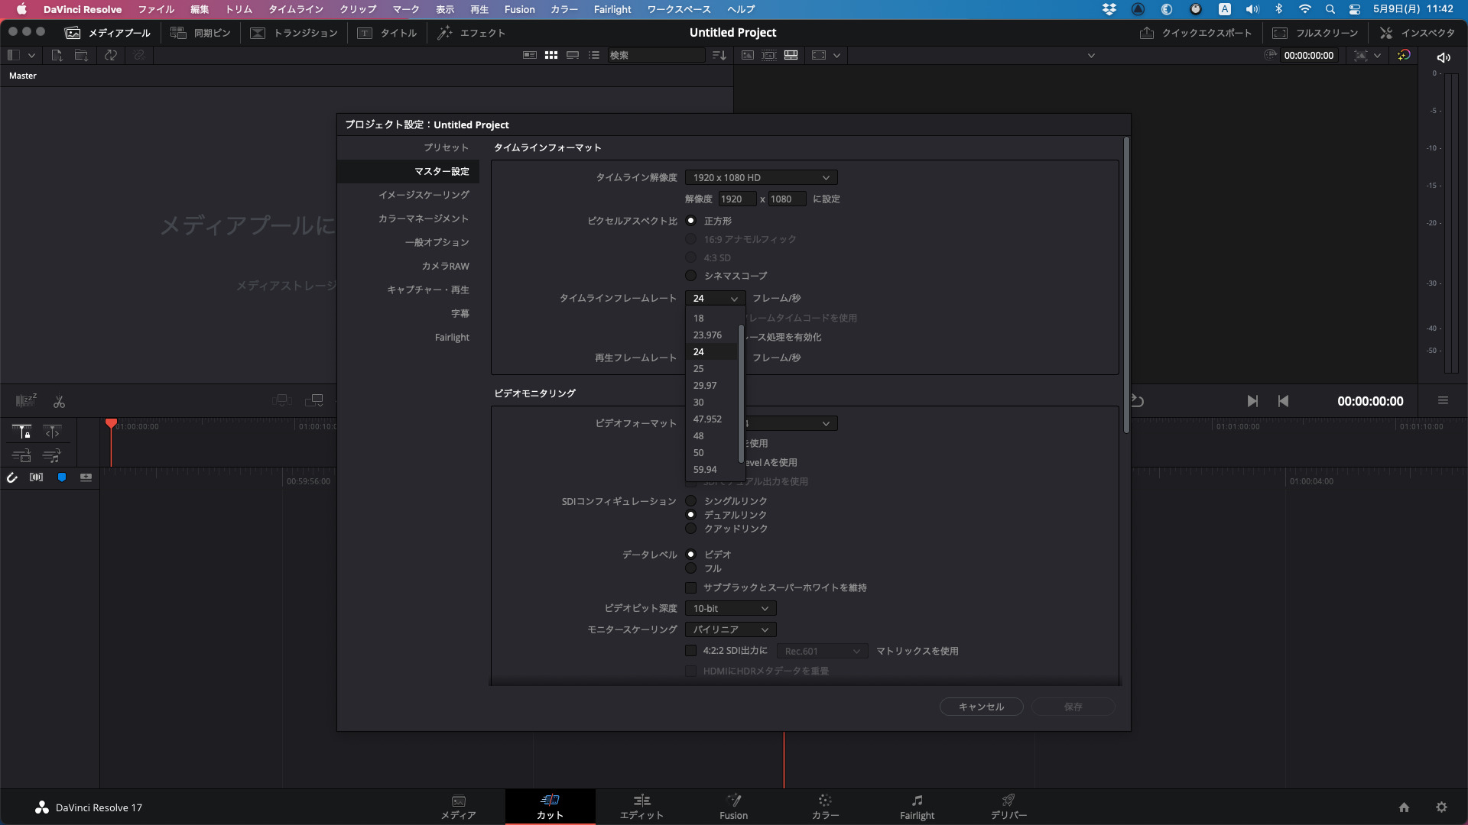This screenshot has width=1468, height=825.
Task: Open the モニタースケーリング バイリニア dropdown
Action: pyautogui.click(x=730, y=629)
